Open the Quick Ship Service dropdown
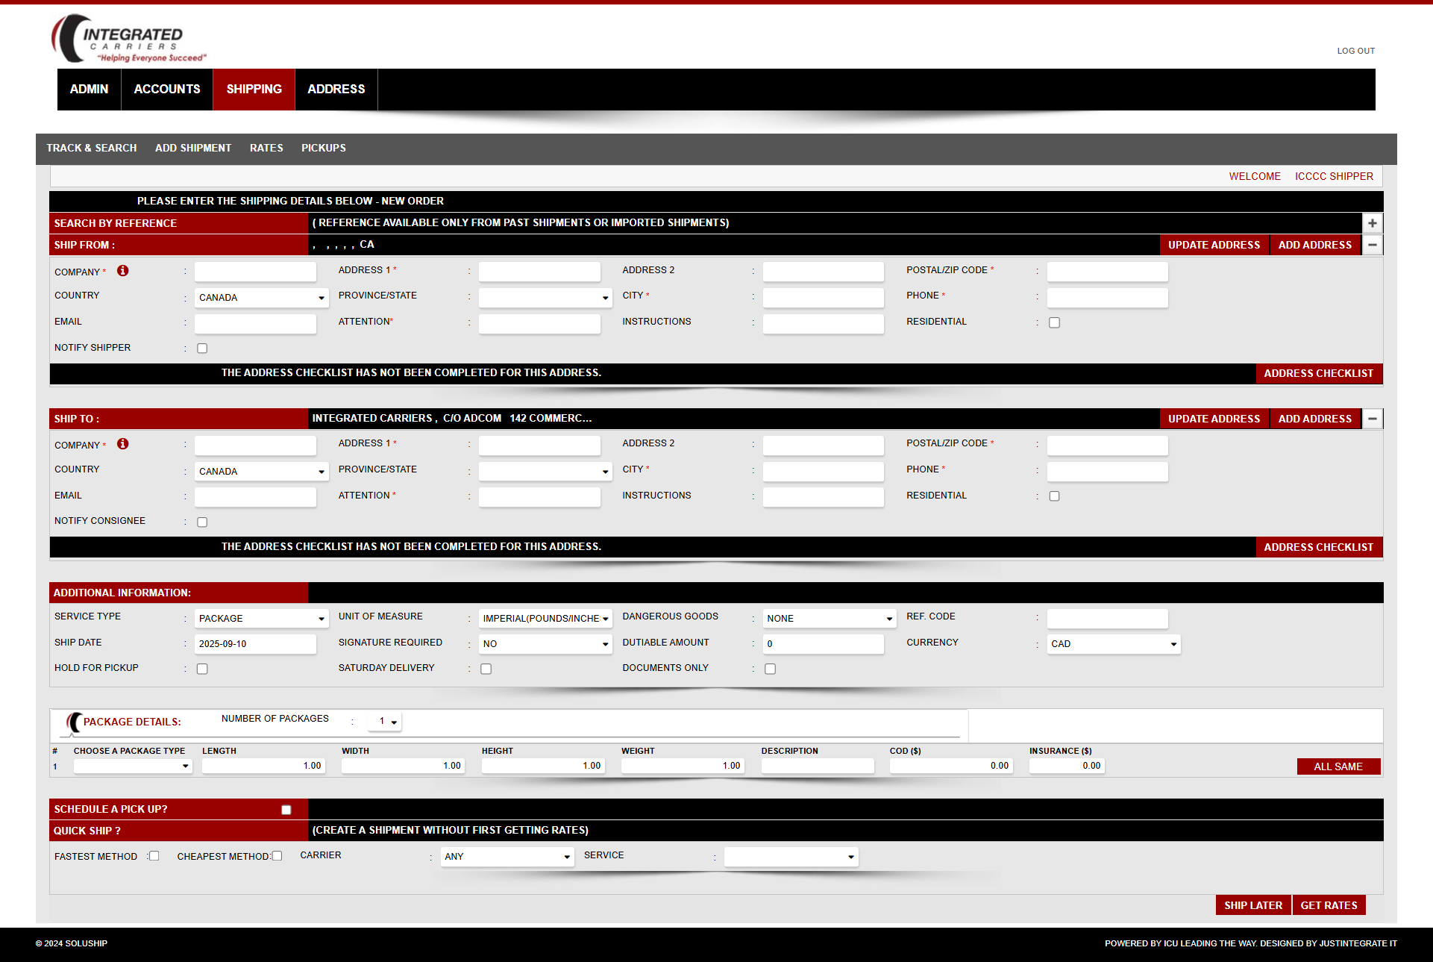Viewport: 1433px width, 962px height. pyautogui.click(x=791, y=857)
